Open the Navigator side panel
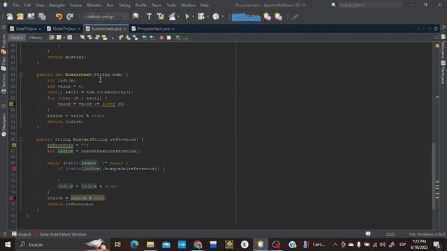Screen dimensions: 447x251 3,125
